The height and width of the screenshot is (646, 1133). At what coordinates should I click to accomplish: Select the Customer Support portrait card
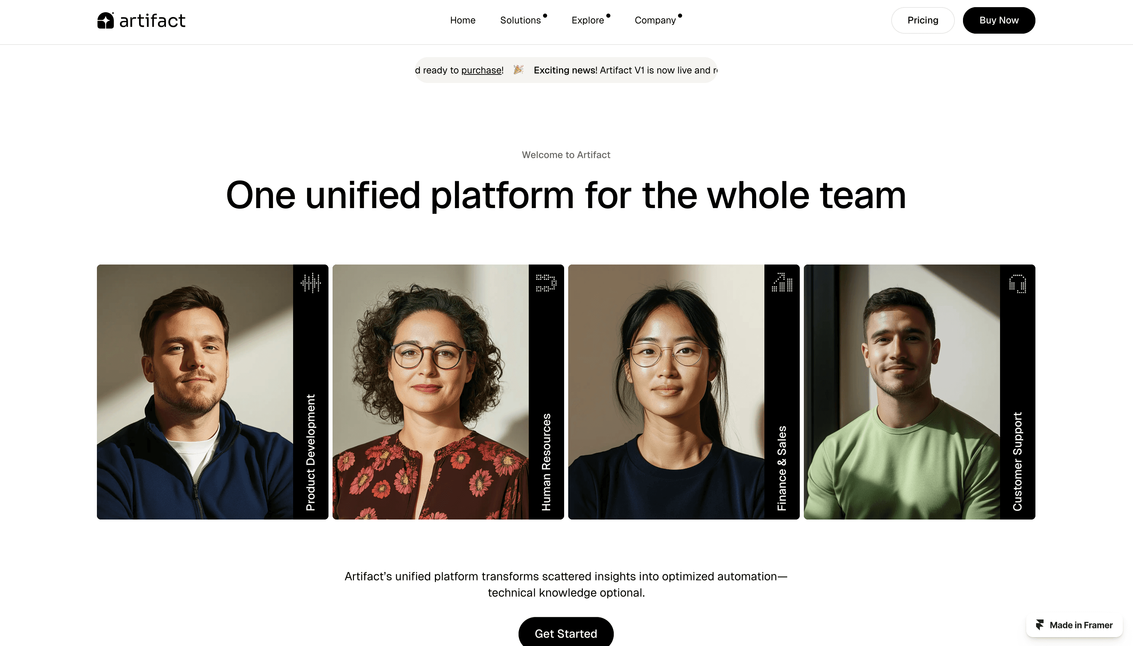[919, 392]
